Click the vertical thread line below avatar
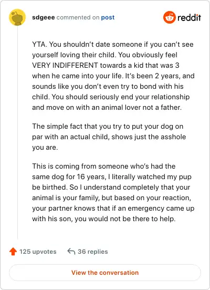The image size is (210, 290). (17, 132)
